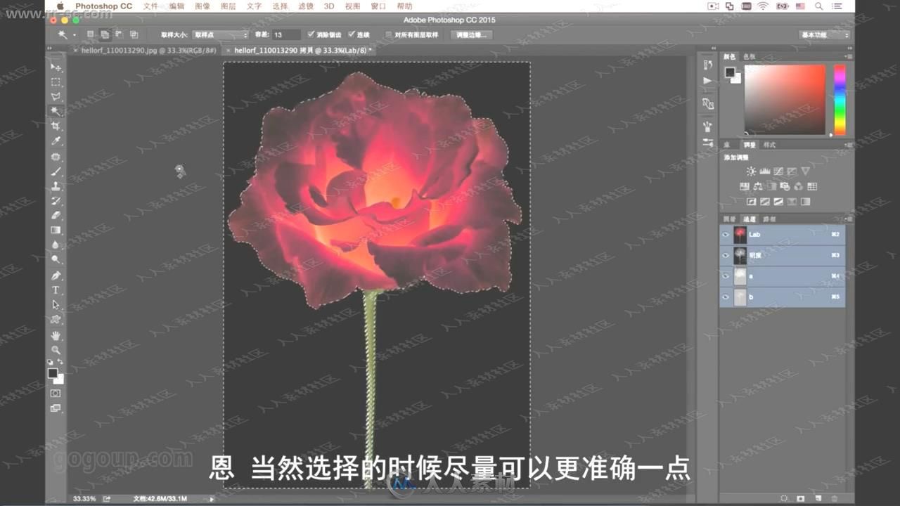Select the Hand tool
This screenshot has width=900, height=506.
(56, 335)
